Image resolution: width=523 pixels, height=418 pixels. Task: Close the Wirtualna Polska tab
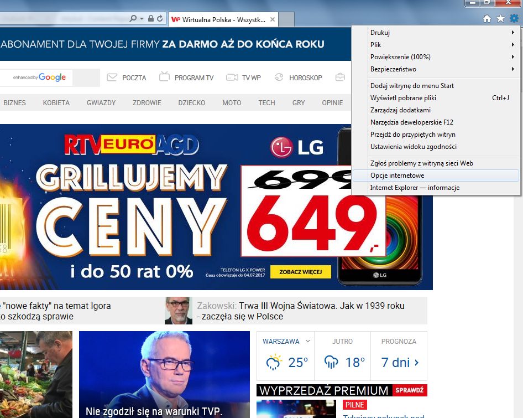[x=273, y=19]
